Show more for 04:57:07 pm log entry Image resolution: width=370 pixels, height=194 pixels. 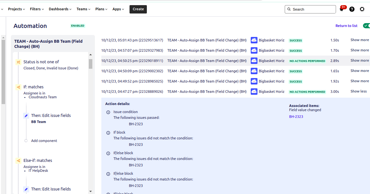[x=360, y=50]
